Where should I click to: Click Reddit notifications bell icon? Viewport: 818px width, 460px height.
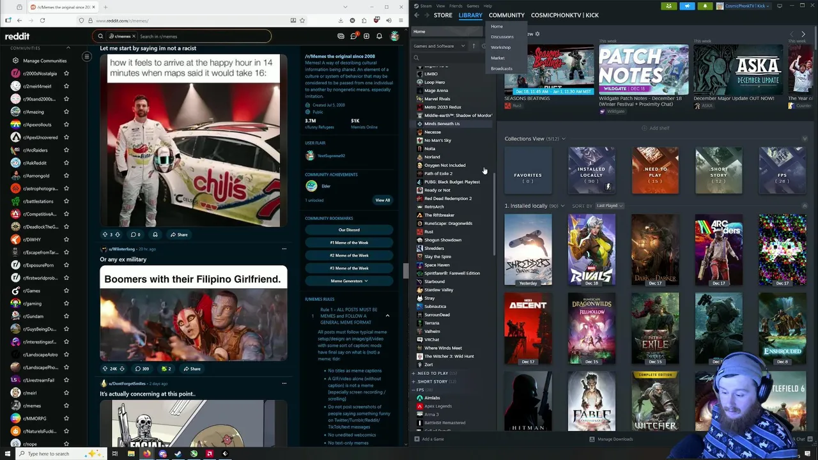coord(379,36)
